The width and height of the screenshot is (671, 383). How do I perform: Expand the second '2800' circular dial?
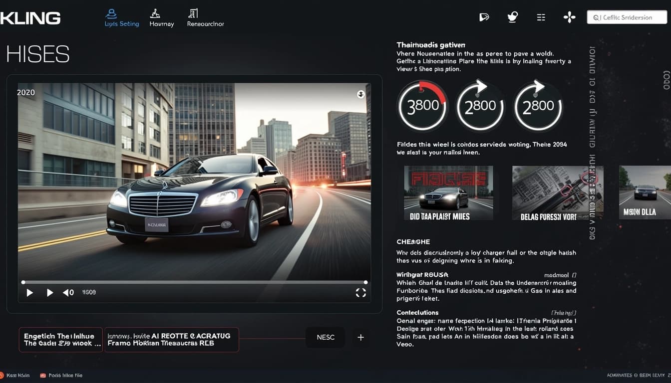point(538,106)
